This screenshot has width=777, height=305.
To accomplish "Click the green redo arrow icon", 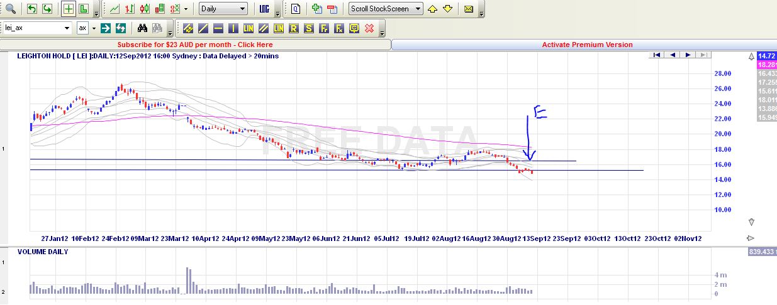I will coord(47,9).
